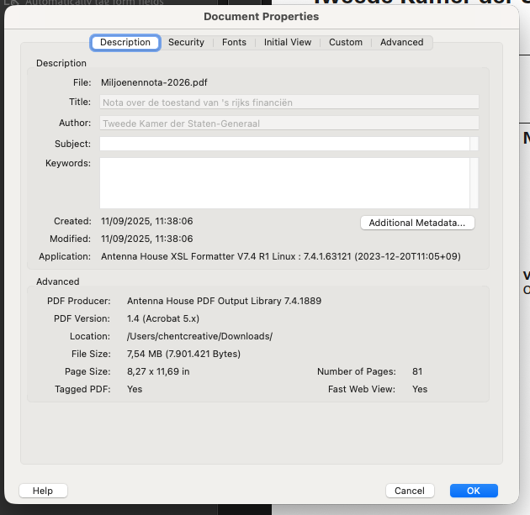The width and height of the screenshot is (530, 515).
Task: Select the Initial View tab
Action: pos(288,42)
